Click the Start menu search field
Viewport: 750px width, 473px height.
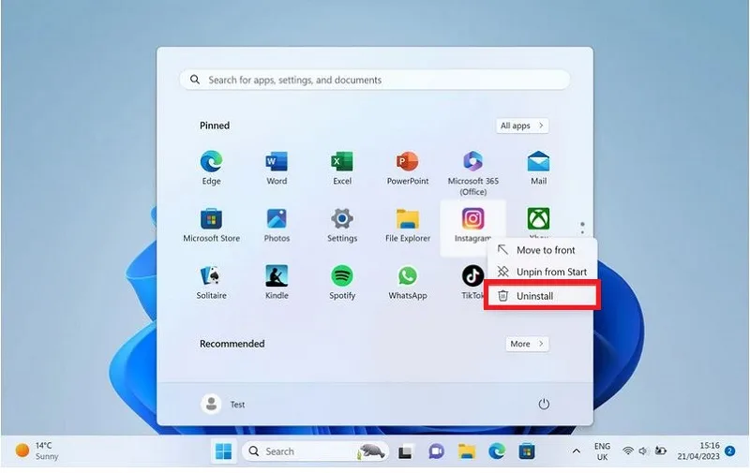tap(374, 80)
